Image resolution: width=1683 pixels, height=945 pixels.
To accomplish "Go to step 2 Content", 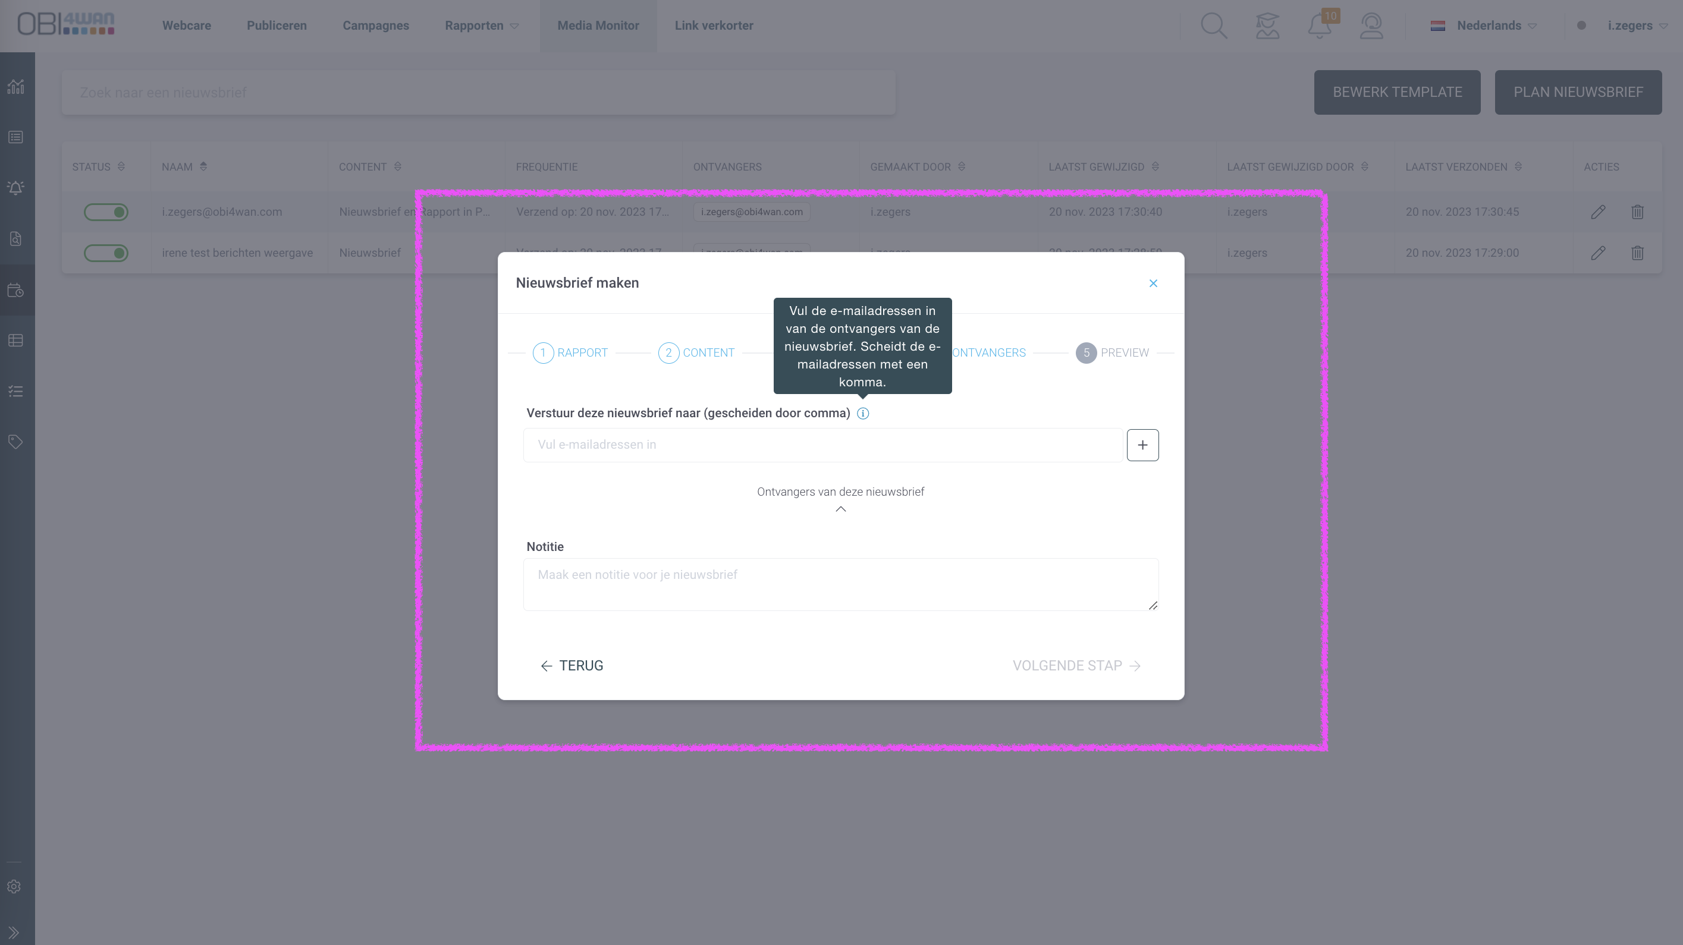I will tap(696, 352).
